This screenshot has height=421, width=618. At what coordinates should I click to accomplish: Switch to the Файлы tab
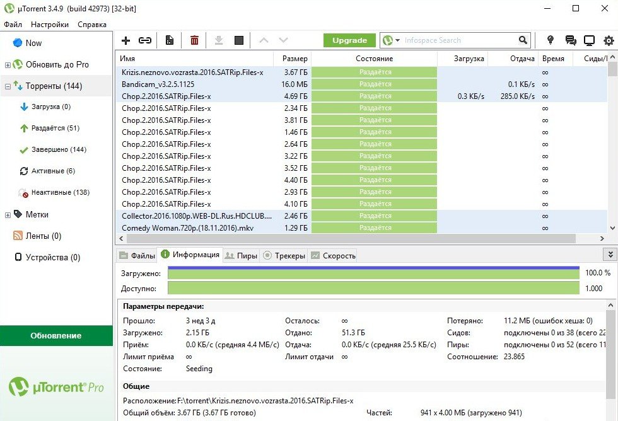pos(137,256)
